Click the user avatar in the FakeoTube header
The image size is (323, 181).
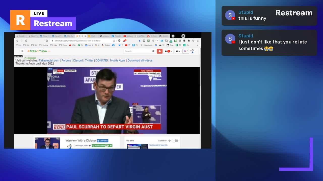coord(192,51)
